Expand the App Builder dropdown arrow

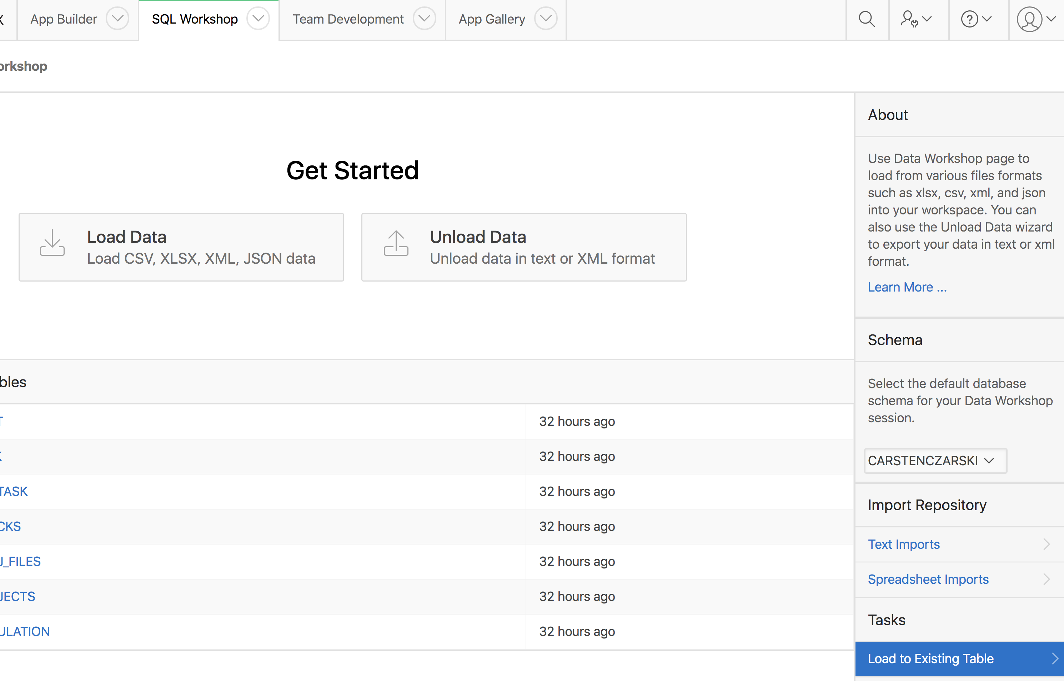coord(117,19)
